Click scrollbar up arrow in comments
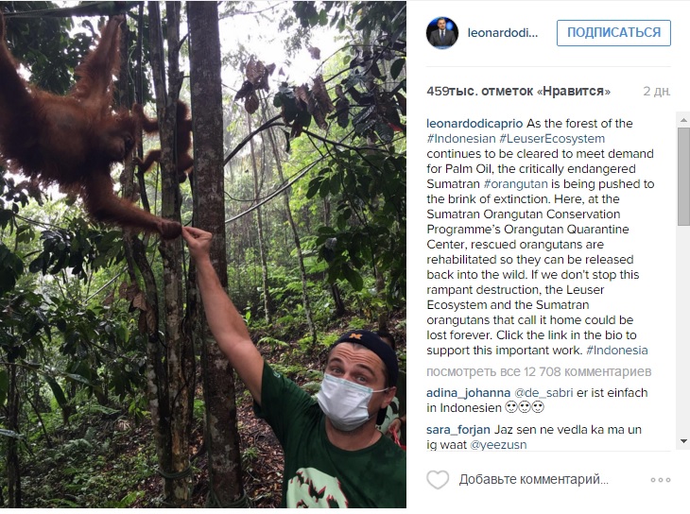 [683, 119]
